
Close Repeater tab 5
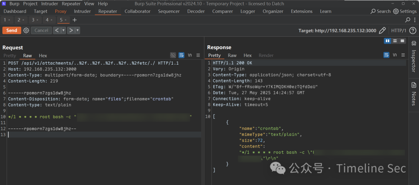(x=66, y=20)
